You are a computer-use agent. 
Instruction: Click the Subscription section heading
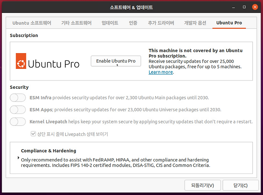[24, 35]
